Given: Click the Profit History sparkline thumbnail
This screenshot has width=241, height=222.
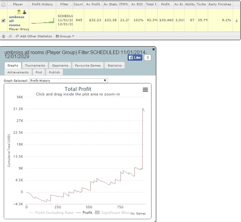Looking at the screenshot, I should [43, 21].
